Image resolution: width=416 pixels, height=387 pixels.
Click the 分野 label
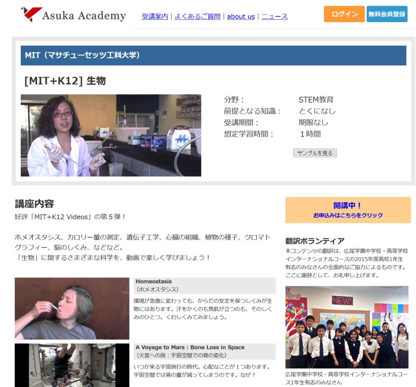233,100
